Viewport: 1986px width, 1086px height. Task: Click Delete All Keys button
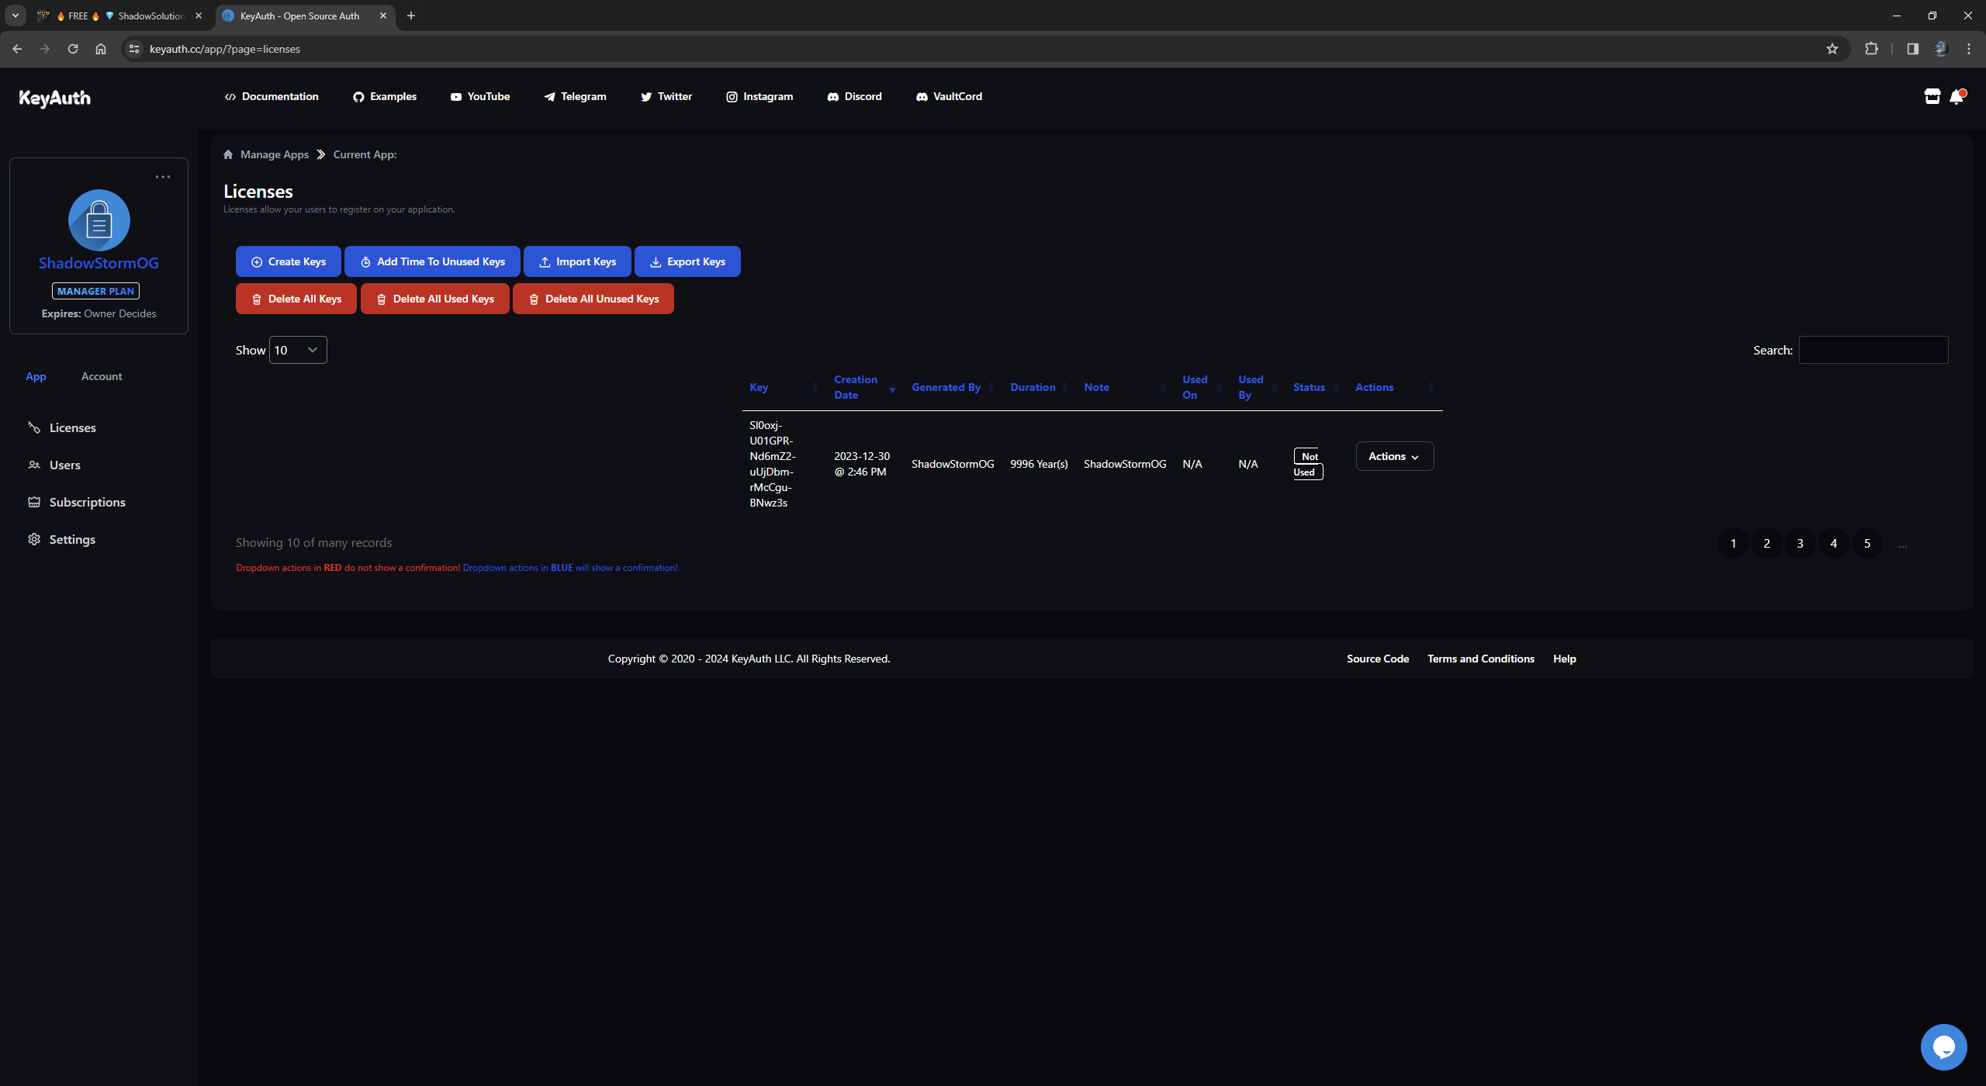(x=296, y=299)
